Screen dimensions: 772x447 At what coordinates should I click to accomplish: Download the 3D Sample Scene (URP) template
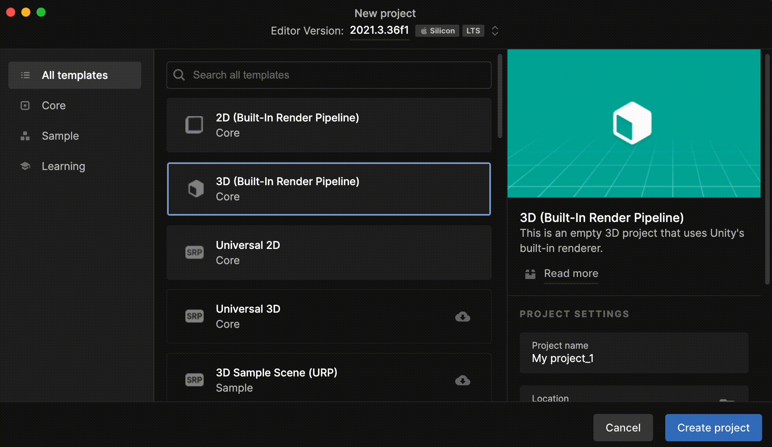tap(462, 380)
